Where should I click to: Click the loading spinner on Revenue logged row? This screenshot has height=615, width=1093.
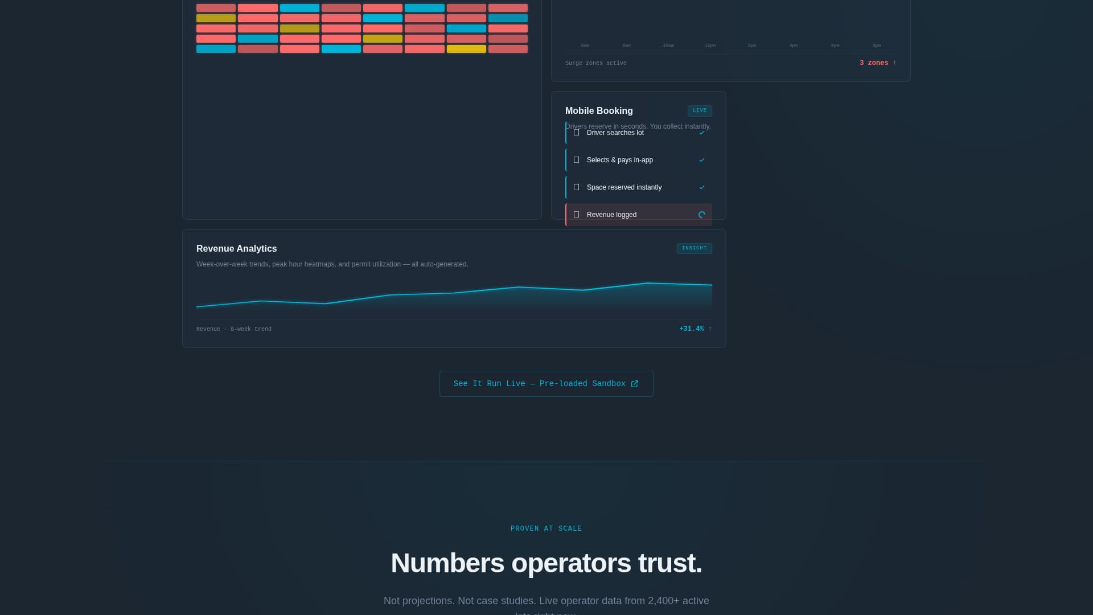pyautogui.click(x=702, y=215)
